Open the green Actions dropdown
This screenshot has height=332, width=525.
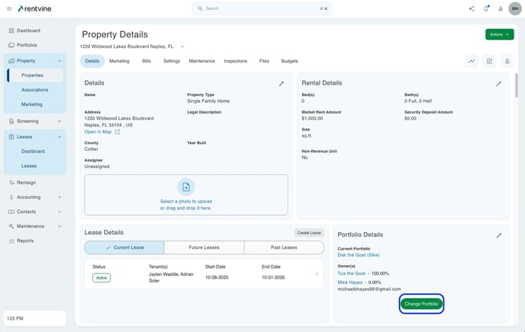pyautogui.click(x=499, y=34)
